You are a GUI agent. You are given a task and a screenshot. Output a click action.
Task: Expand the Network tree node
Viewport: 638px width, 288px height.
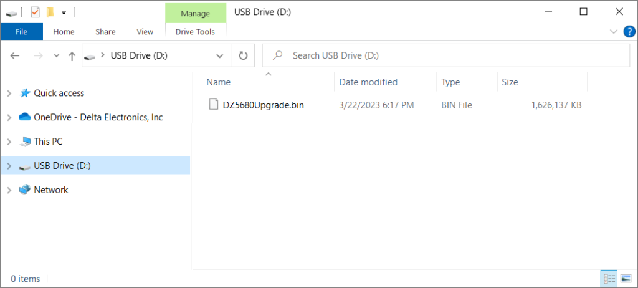coord(9,190)
